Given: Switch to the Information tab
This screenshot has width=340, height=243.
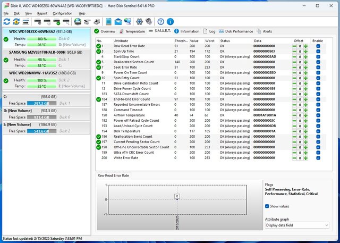Looking at the screenshot, I should (x=187, y=31).
